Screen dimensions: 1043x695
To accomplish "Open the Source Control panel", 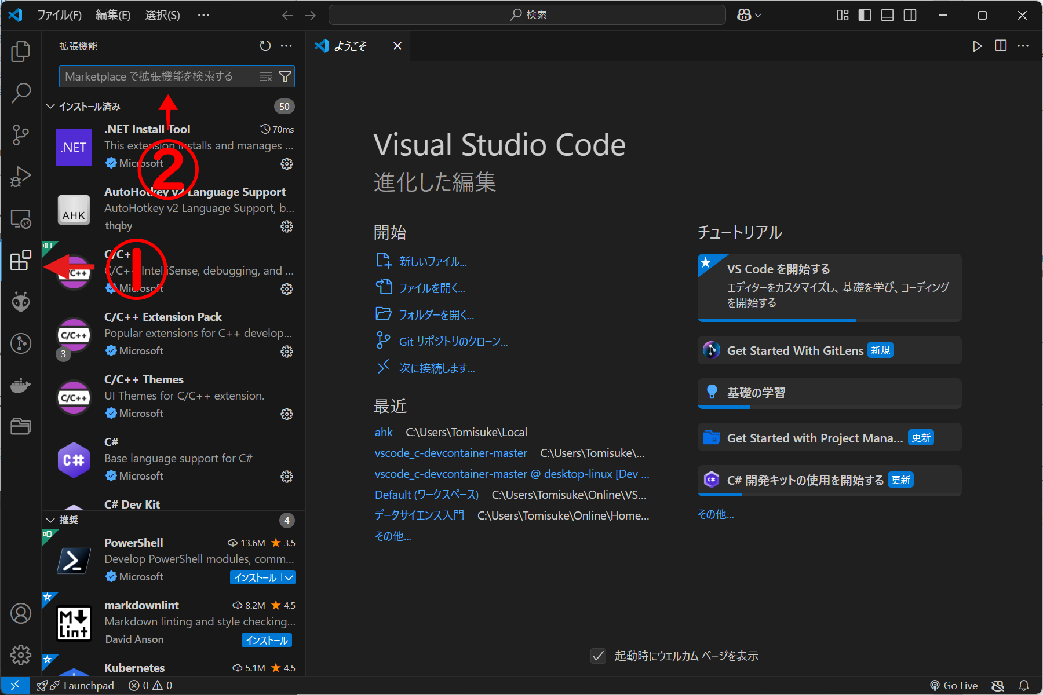I will click(21, 134).
